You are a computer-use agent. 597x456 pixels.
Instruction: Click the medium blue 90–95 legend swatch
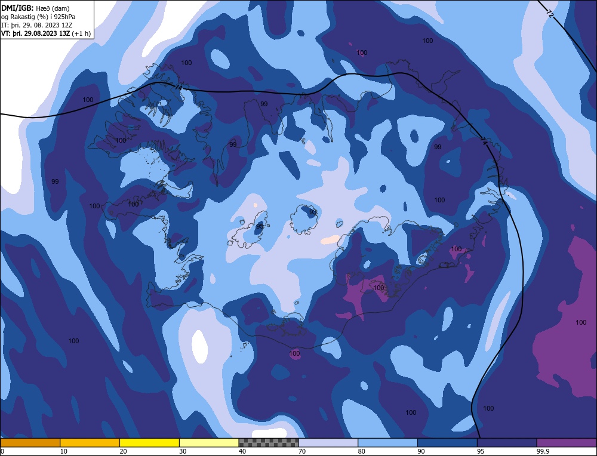(x=447, y=442)
